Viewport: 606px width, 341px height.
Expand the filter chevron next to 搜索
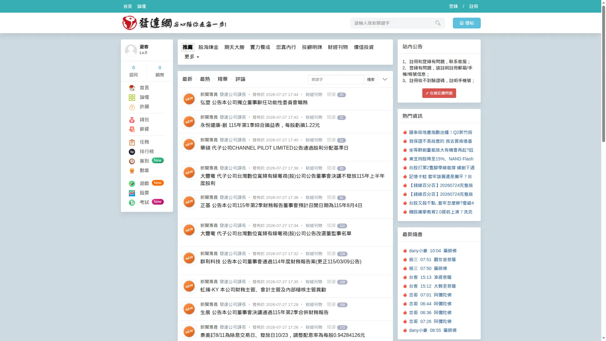click(x=385, y=79)
